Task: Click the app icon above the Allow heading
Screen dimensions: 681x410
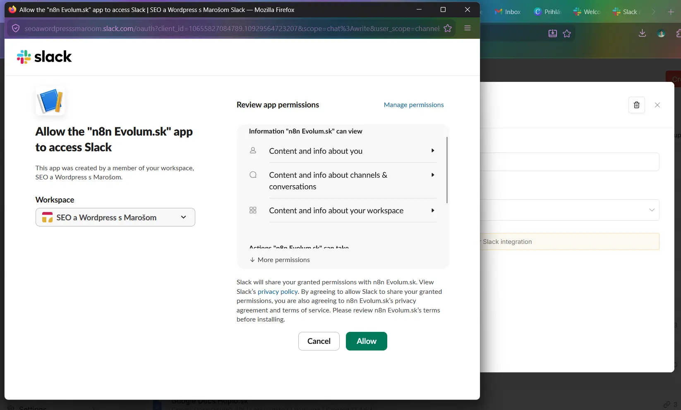Action: click(50, 100)
